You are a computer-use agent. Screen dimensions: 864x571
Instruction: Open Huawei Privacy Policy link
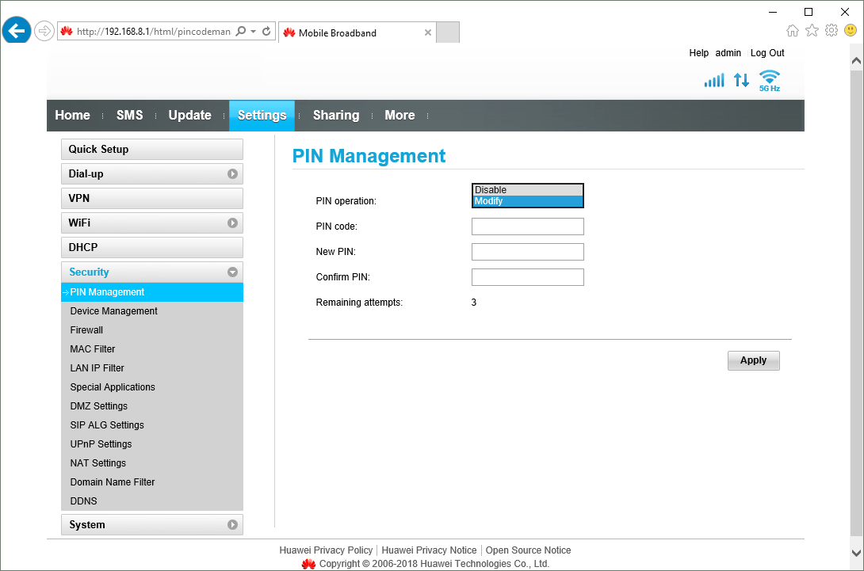tap(326, 550)
